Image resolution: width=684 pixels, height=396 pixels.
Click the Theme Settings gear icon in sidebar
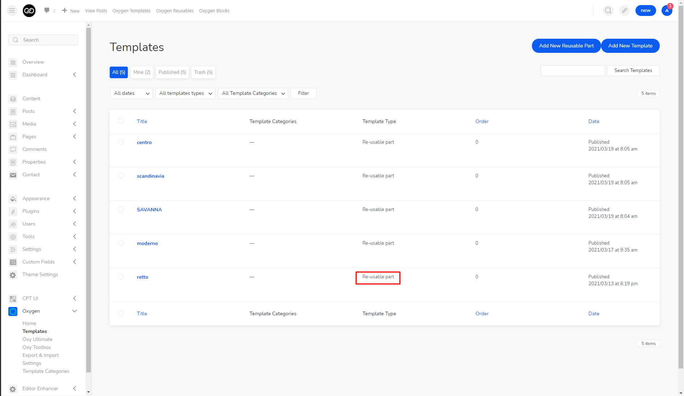point(13,275)
